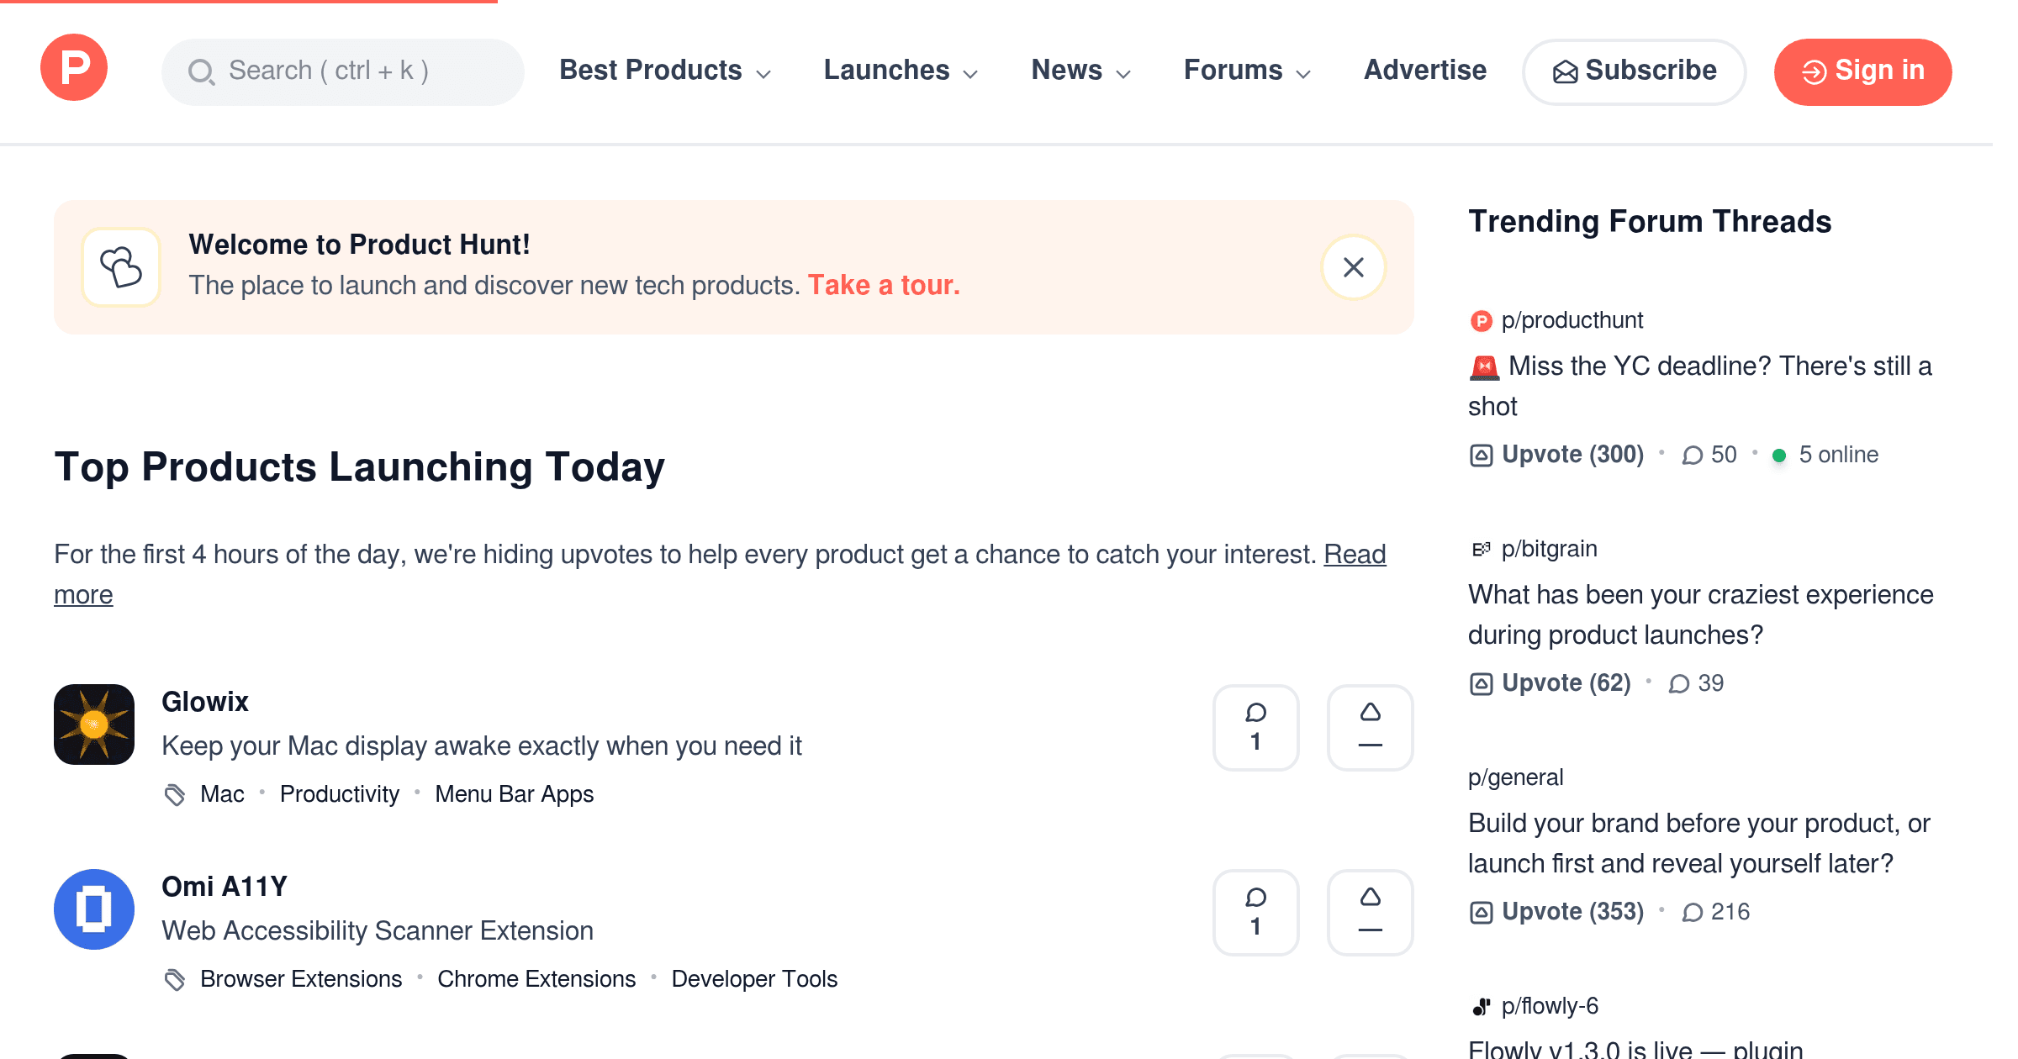
Task: Click the tag icon under Glowix
Action: click(175, 794)
